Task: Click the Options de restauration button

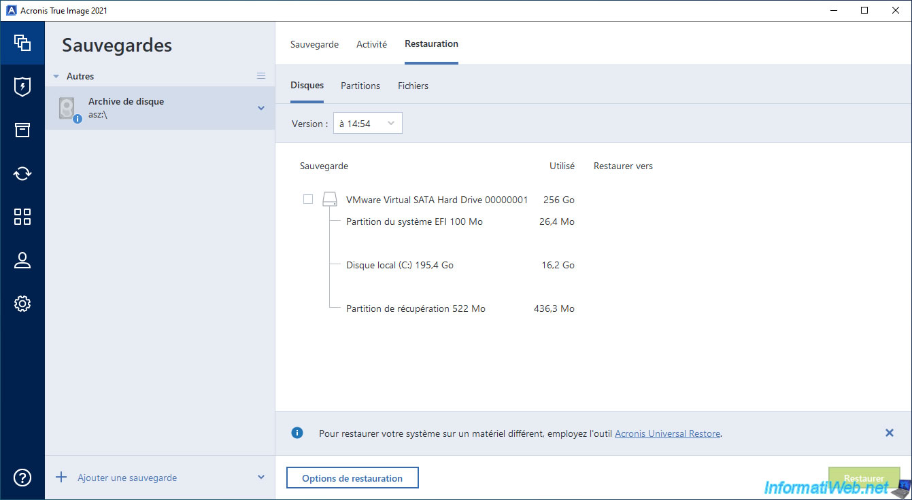Action: coord(352,478)
